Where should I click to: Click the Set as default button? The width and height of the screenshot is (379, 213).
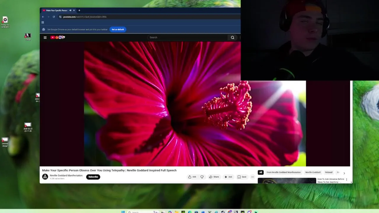[x=118, y=29]
